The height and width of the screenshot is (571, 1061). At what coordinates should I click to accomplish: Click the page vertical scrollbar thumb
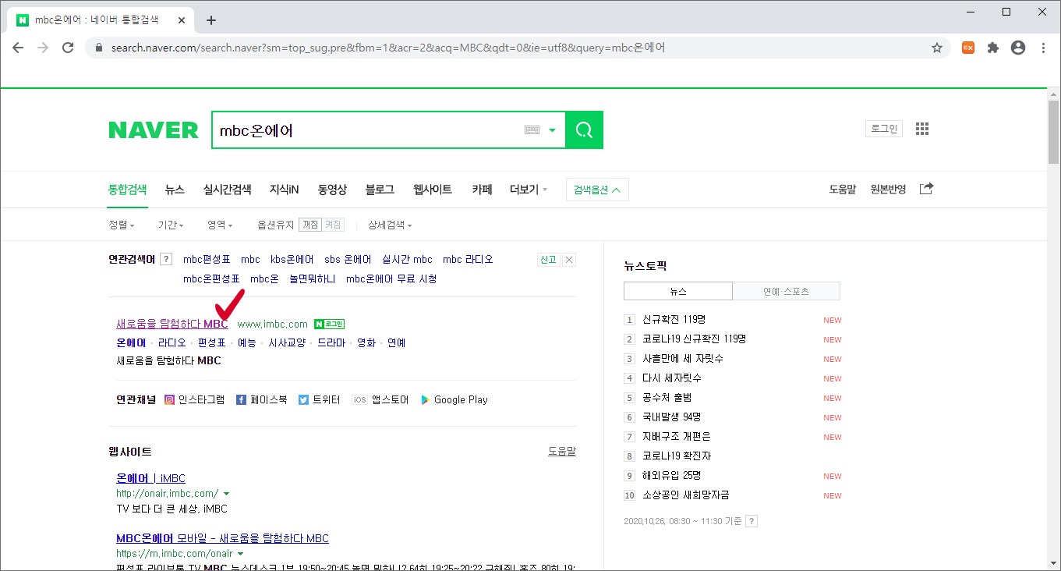(1053, 133)
